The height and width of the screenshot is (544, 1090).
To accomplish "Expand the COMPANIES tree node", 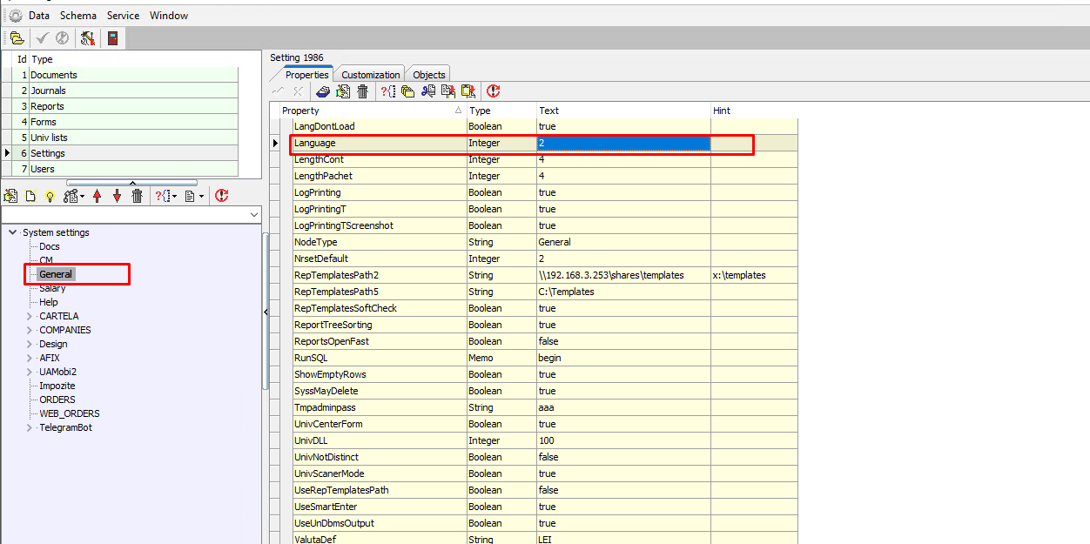I will [30, 330].
